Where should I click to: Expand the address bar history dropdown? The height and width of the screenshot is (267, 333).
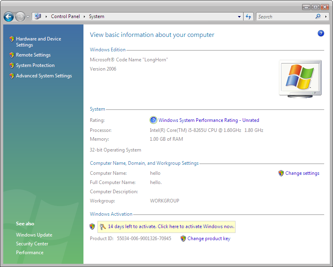(x=239, y=17)
